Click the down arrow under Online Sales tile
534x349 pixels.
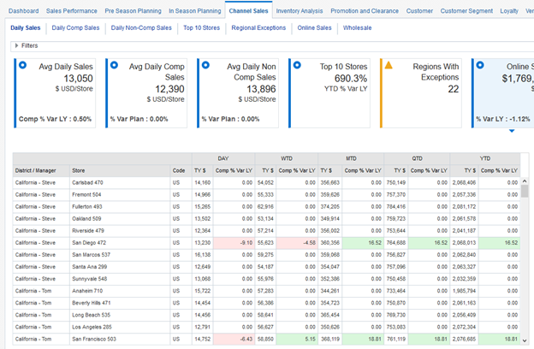click(x=511, y=131)
